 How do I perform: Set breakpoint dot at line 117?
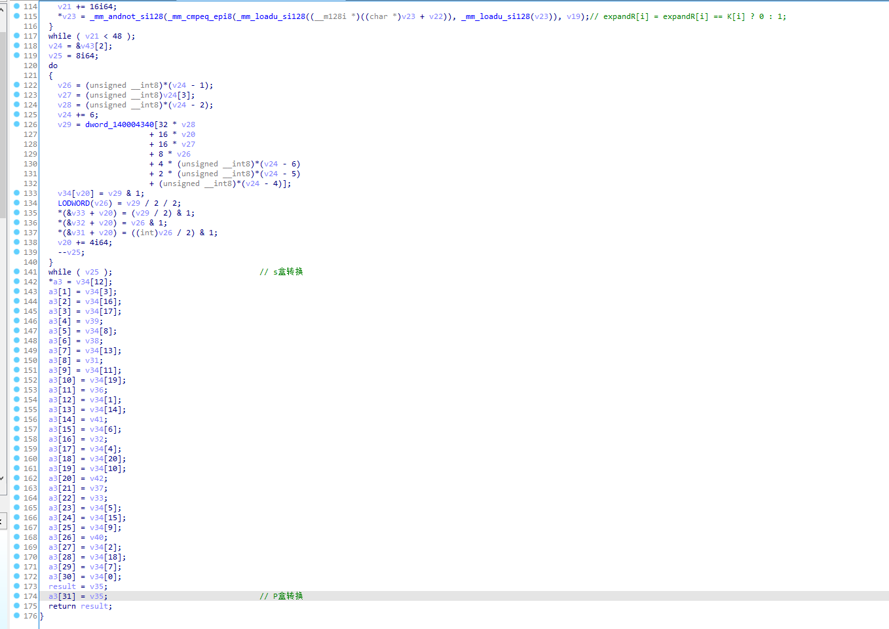(17, 36)
